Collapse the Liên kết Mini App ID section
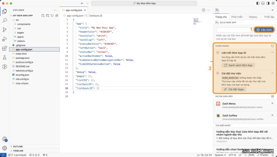This screenshot has height=157, width=277. click(272, 53)
